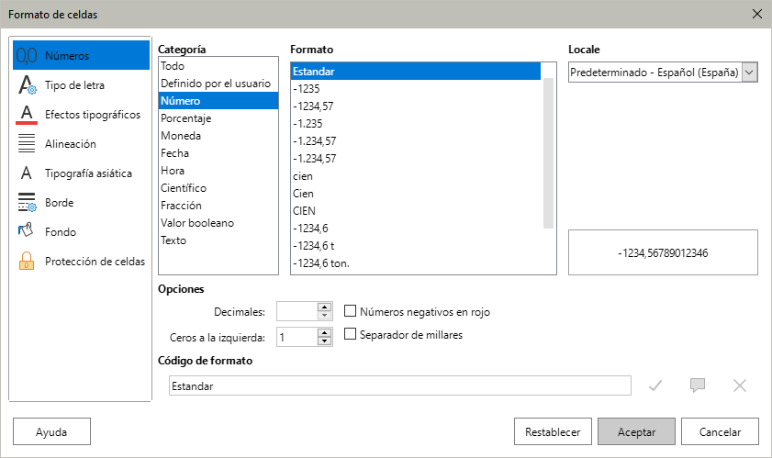Confirm with the Aceptar button
772x458 pixels.
(637, 431)
